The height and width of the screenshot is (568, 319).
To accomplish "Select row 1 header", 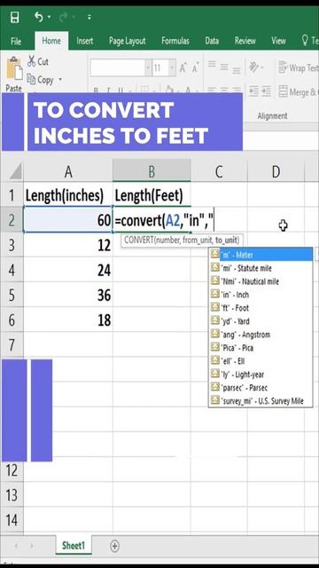I will (12, 195).
